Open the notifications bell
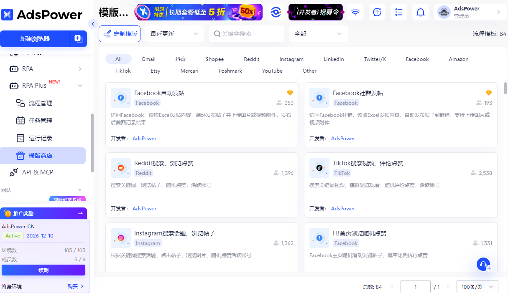The width and height of the screenshot is (508, 293). coord(421,13)
